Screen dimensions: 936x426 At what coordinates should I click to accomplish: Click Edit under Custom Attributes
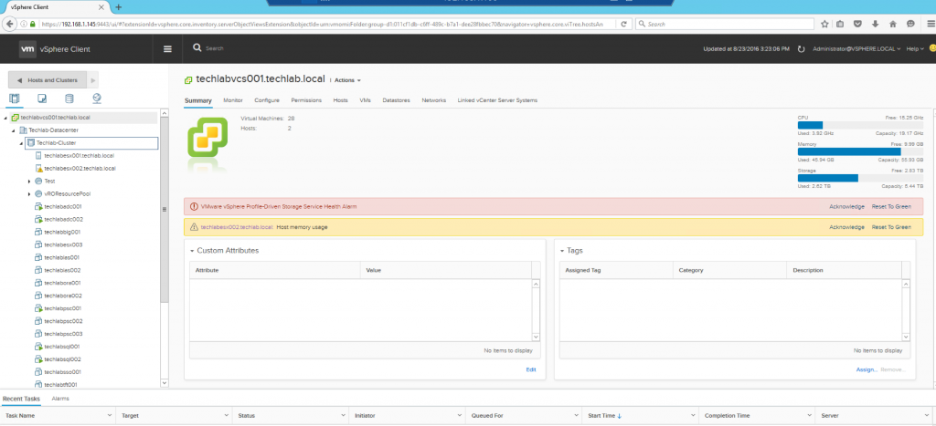click(x=531, y=369)
